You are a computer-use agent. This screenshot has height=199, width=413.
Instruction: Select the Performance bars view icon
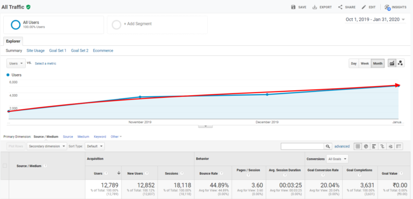tap(374, 146)
